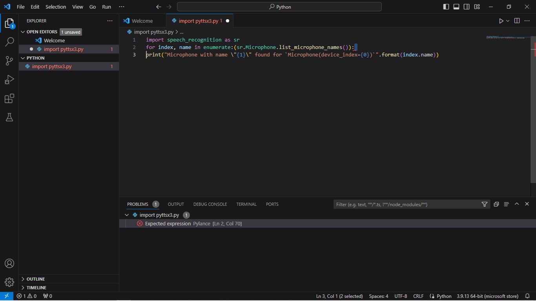536x301 pixels.
Task: Toggle the bottom panel layout icon
Action: pos(456,7)
